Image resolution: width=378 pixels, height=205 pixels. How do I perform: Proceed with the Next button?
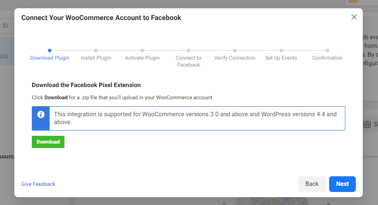[342, 184]
